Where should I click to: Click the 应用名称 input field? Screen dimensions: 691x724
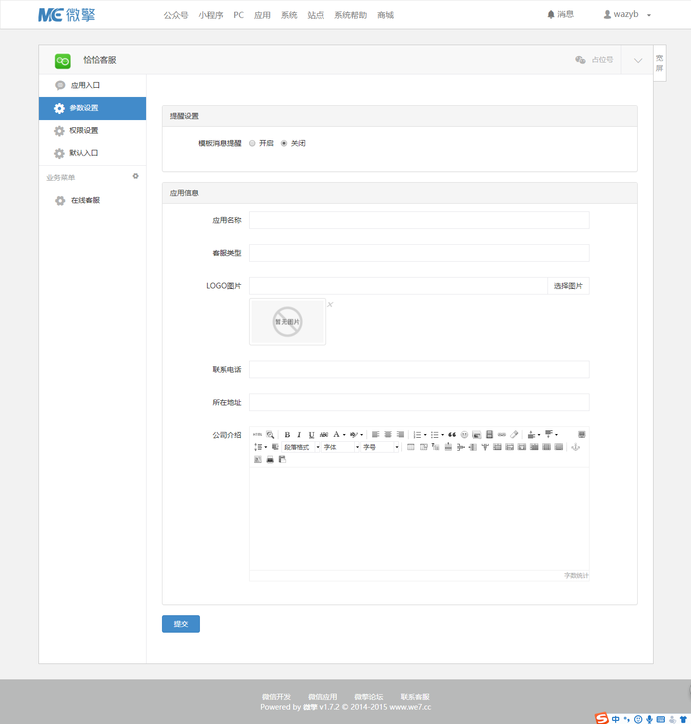click(x=419, y=220)
